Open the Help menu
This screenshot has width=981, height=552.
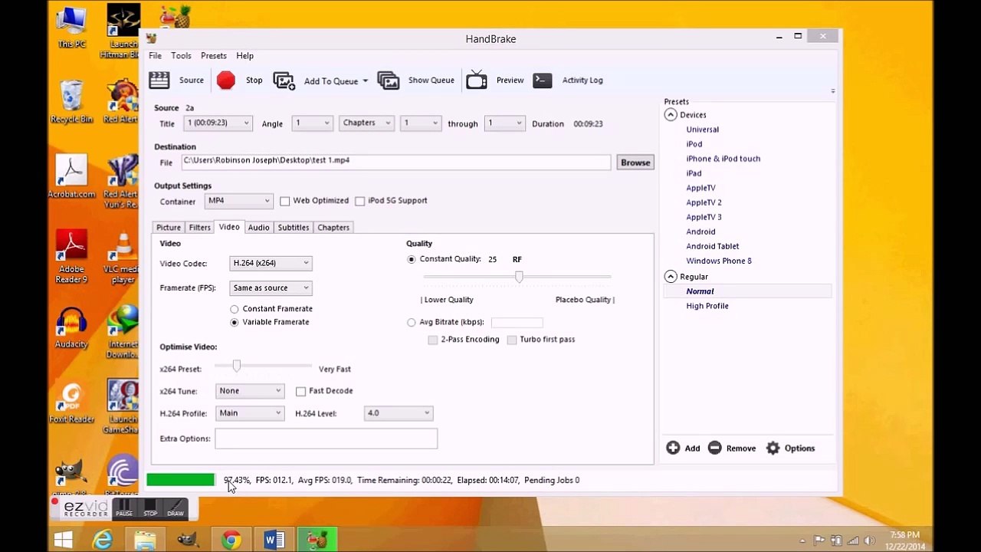[x=245, y=56]
